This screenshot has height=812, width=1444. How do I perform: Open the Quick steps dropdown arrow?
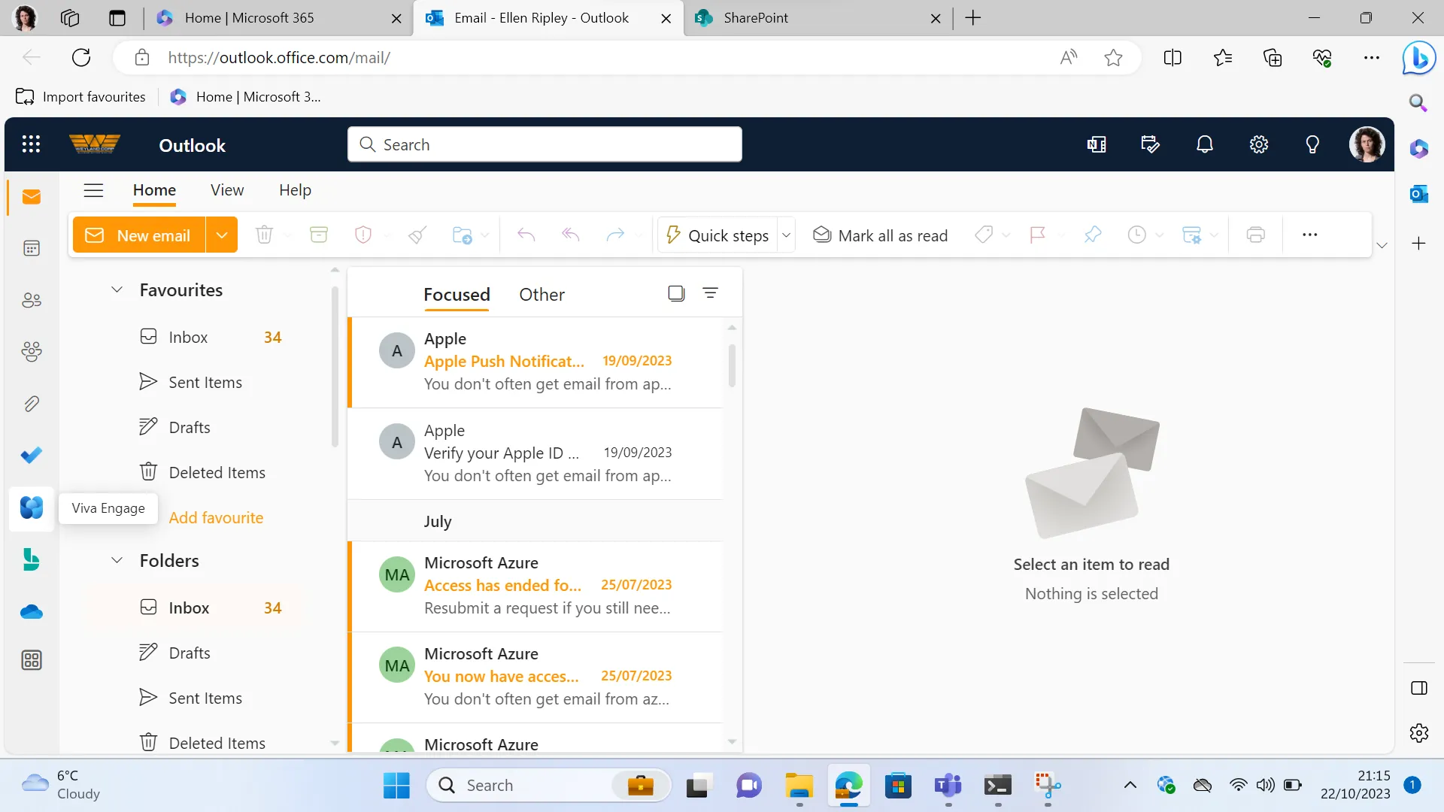(786, 235)
